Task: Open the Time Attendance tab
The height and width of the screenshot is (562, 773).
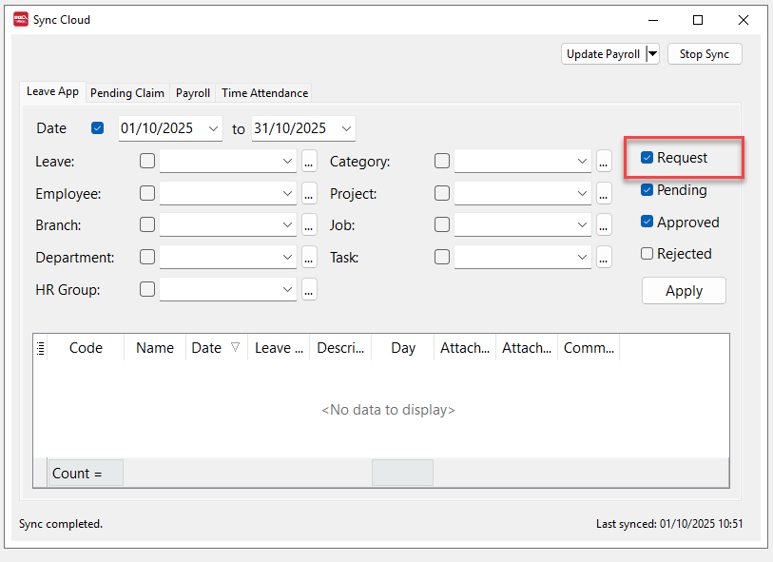Action: pyautogui.click(x=263, y=92)
